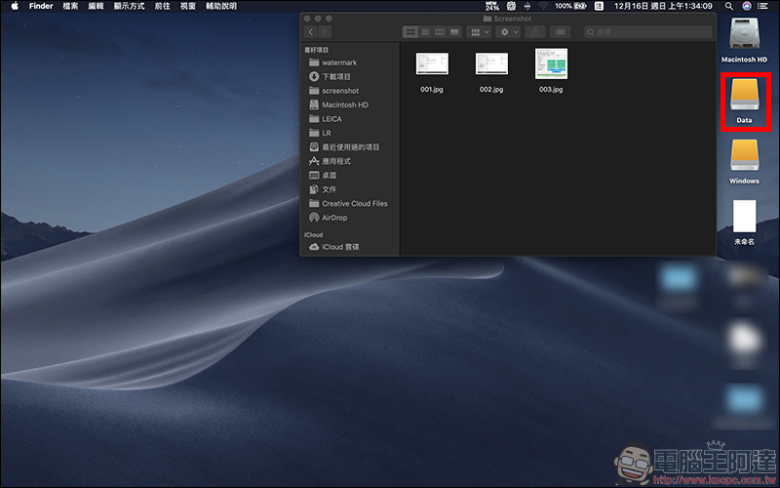
Task: Switch to column view
Action: tap(440, 32)
